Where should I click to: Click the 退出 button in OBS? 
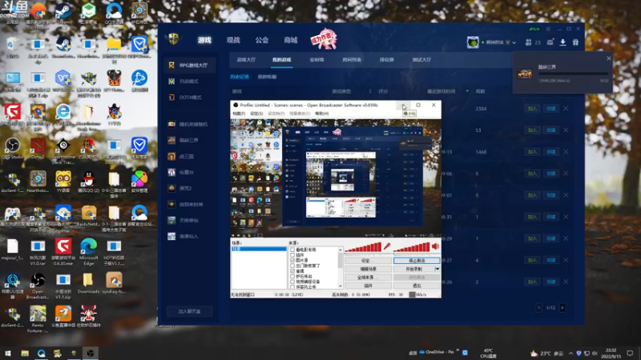(417, 286)
